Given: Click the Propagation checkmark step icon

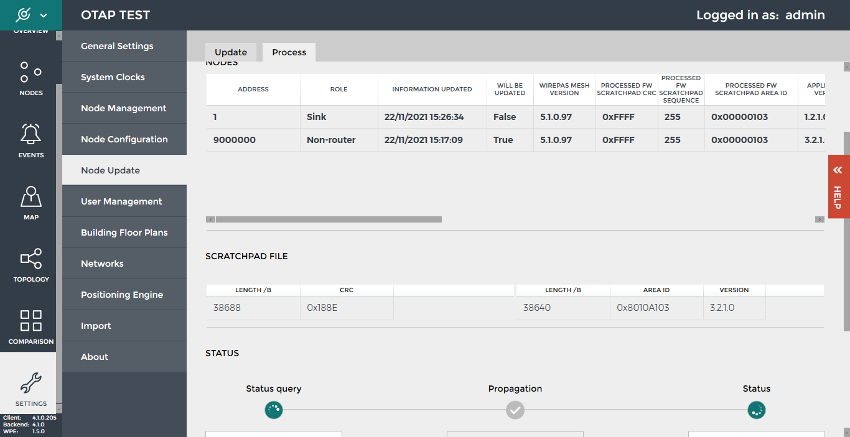Looking at the screenshot, I should (515, 410).
